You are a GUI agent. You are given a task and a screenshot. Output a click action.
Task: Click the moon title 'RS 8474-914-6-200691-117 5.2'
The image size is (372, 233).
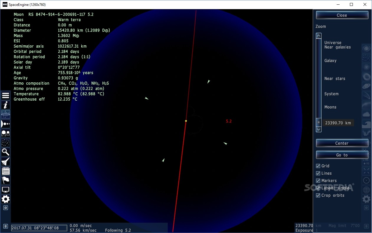(x=61, y=14)
